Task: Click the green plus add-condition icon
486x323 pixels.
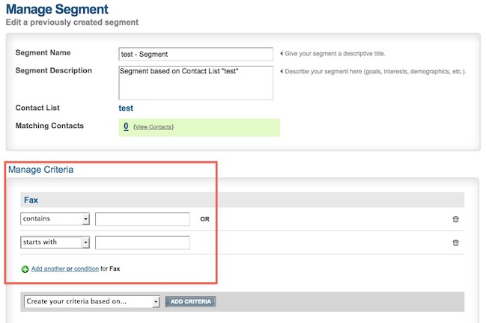Action: (25, 268)
